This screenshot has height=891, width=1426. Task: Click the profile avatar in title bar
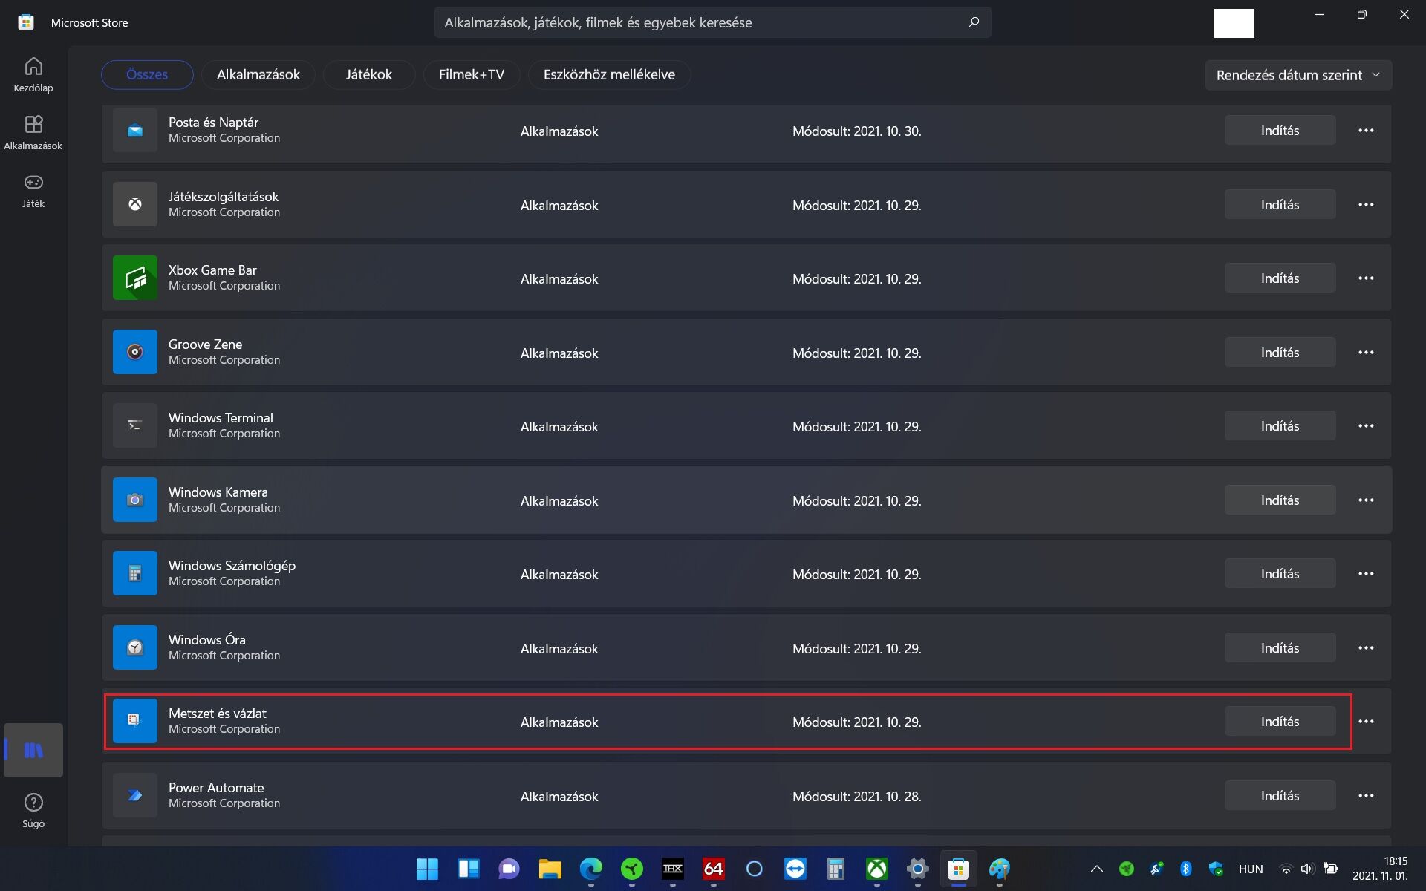click(1234, 23)
